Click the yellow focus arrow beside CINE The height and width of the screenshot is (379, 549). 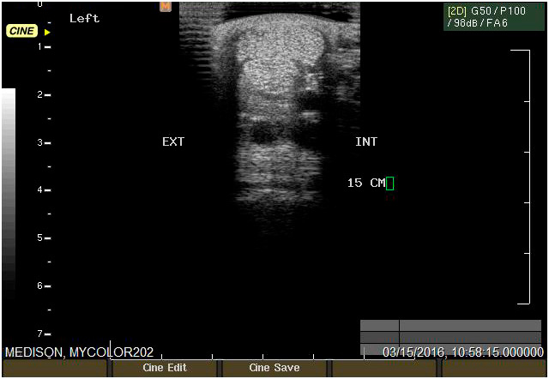[47, 32]
